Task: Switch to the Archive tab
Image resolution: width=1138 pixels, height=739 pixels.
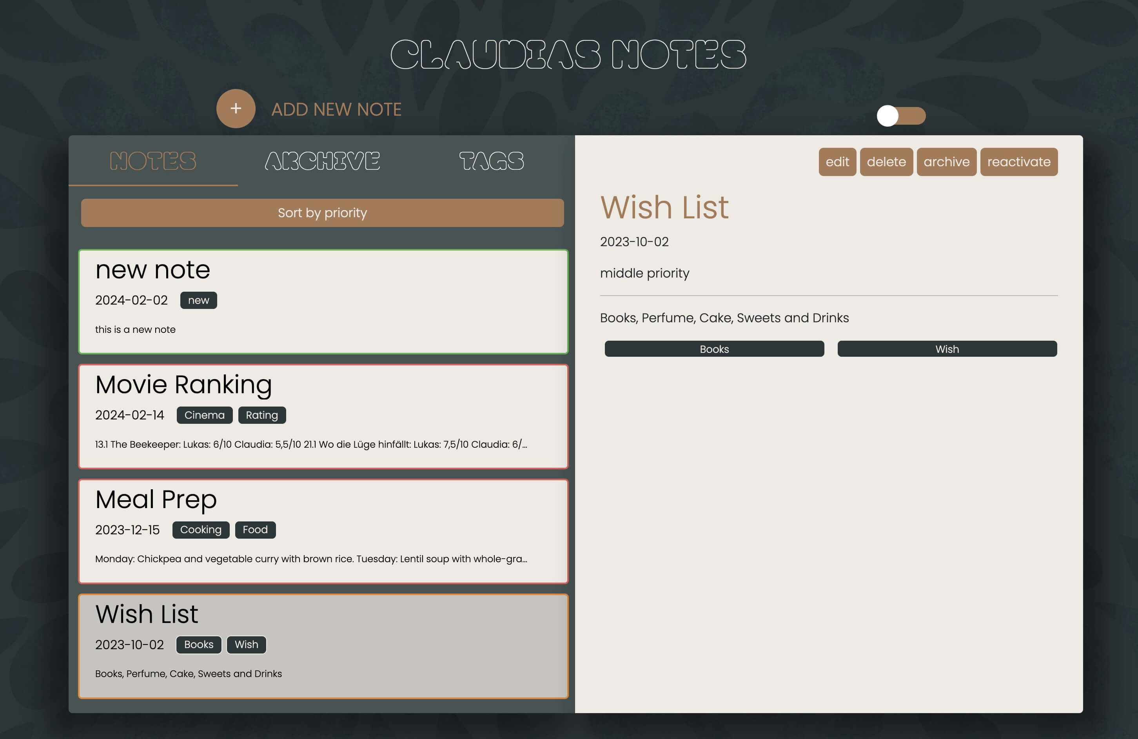Action: 322,161
